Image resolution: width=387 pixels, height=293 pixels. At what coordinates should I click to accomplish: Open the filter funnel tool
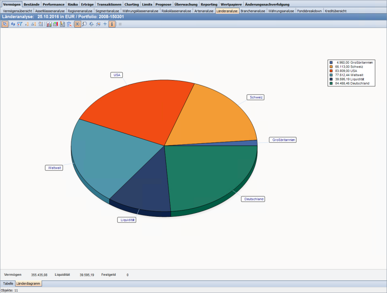tap(19, 24)
